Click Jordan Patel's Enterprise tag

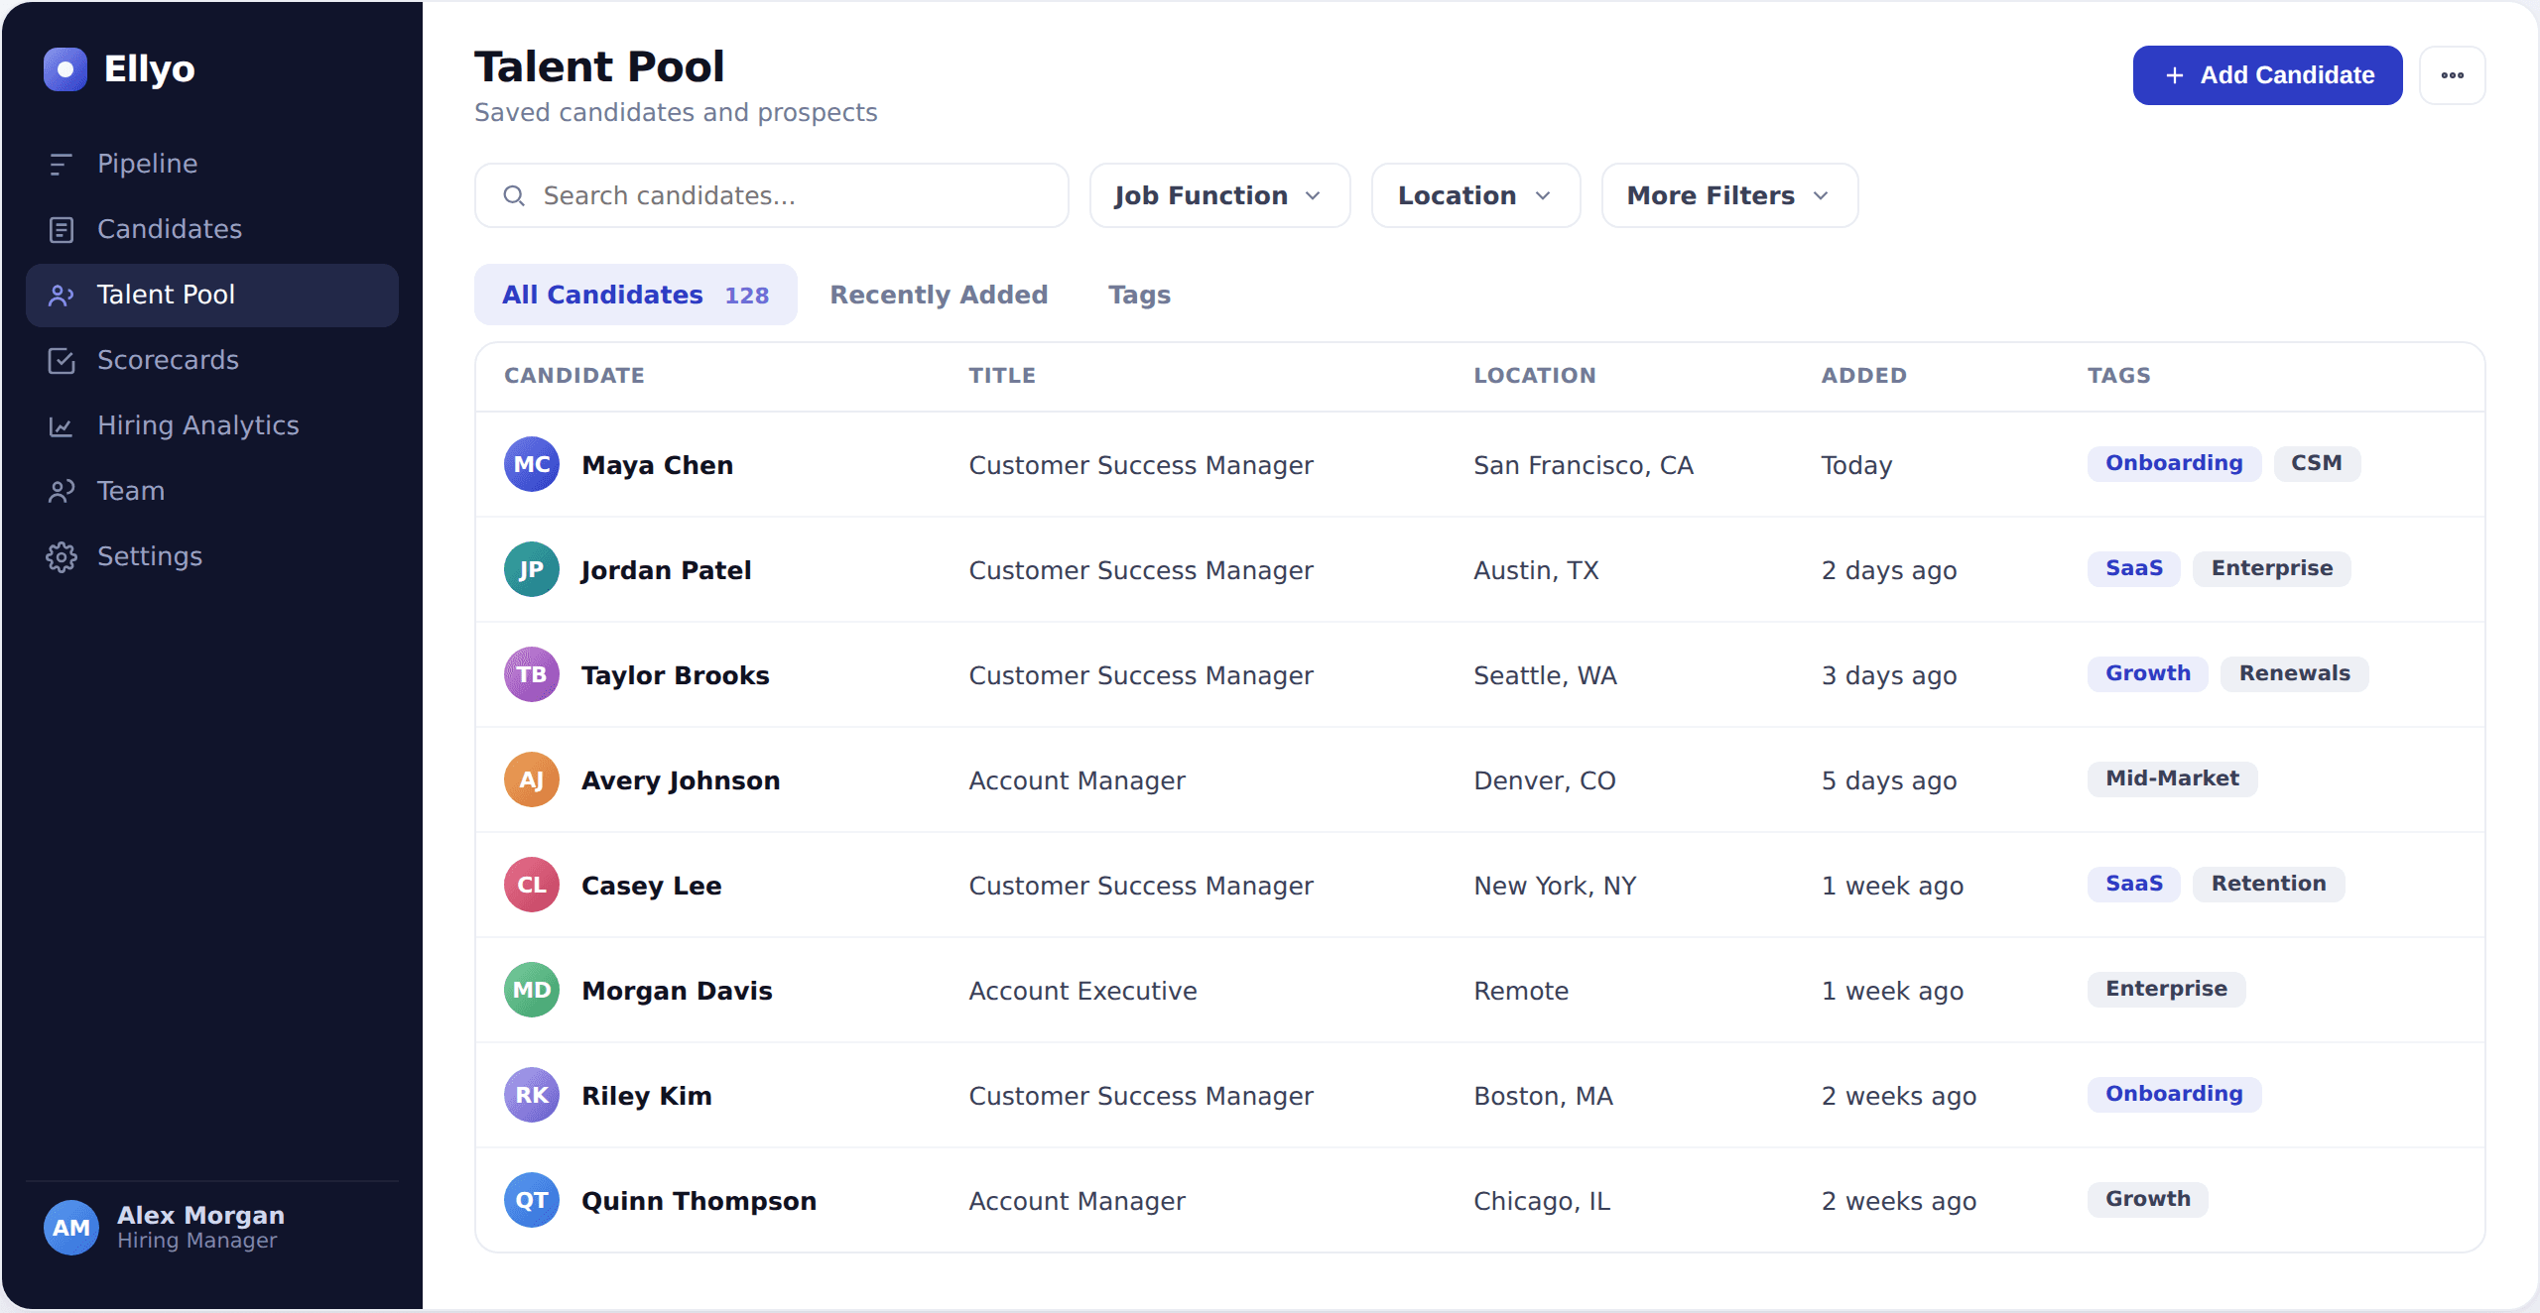tap(2271, 568)
